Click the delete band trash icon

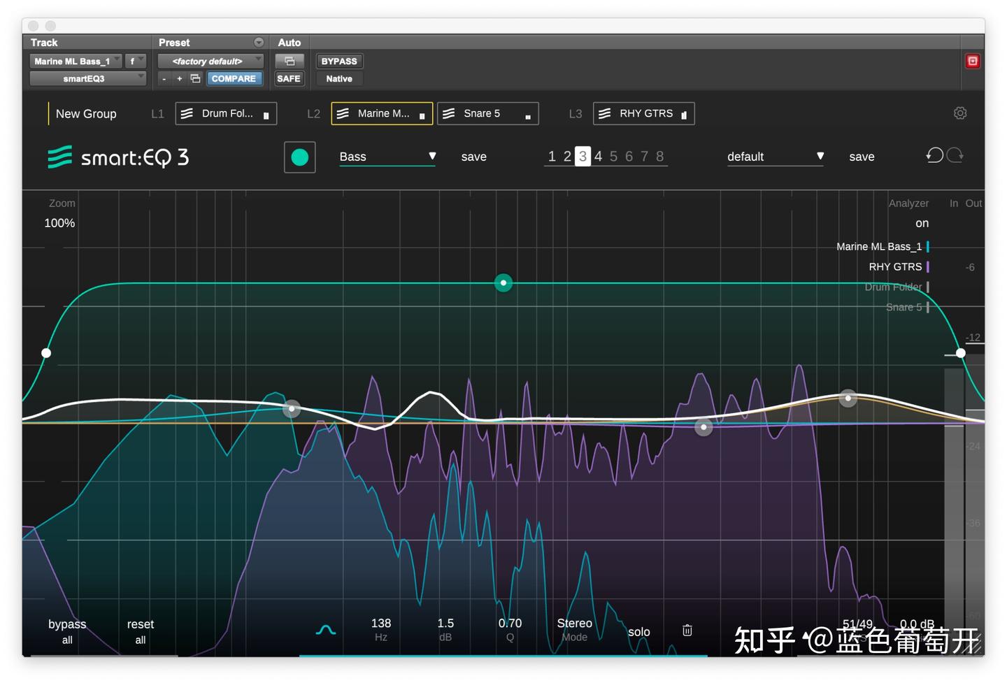(687, 630)
